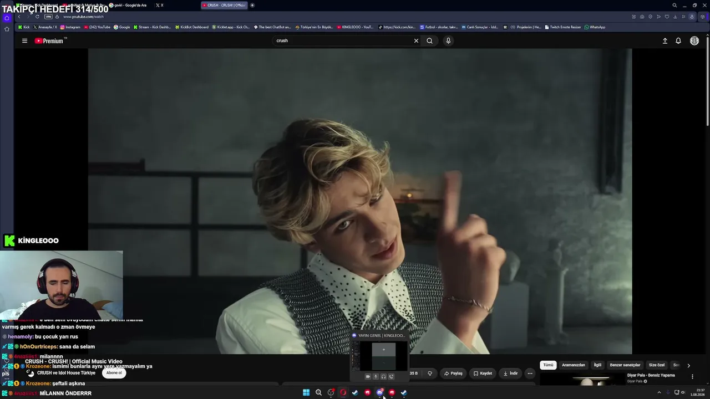Open options for Diyar Pala video
This screenshot has width=710, height=399.
coord(692,376)
